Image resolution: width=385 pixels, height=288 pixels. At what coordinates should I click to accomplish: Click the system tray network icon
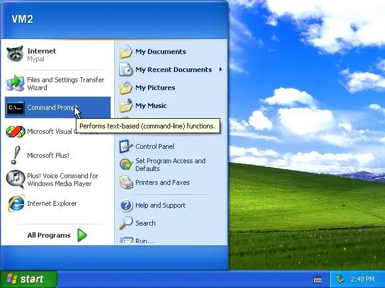point(340,279)
